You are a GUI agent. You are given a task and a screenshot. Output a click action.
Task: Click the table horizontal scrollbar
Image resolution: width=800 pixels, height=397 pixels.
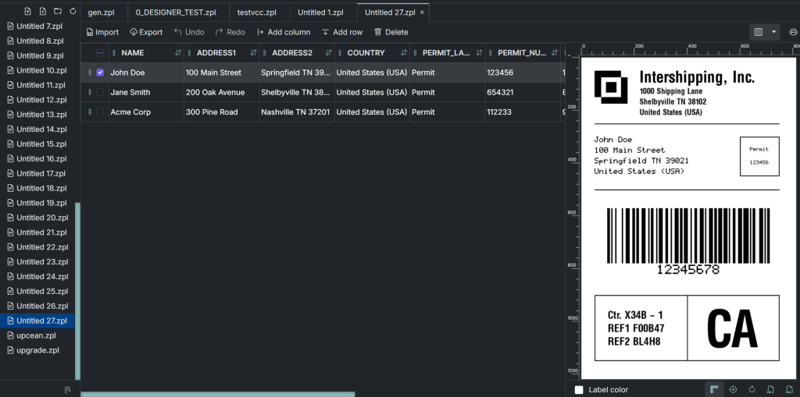click(x=218, y=395)
